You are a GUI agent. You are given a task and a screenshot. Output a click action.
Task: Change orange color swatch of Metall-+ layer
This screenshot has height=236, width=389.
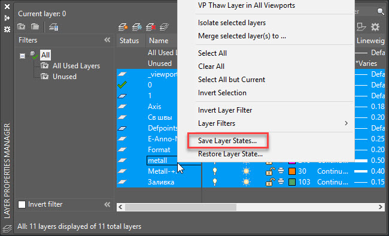pos(292,171)
